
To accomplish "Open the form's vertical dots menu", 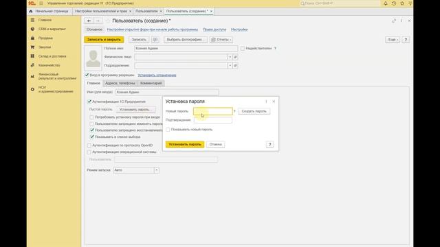I will pos(401,21).
